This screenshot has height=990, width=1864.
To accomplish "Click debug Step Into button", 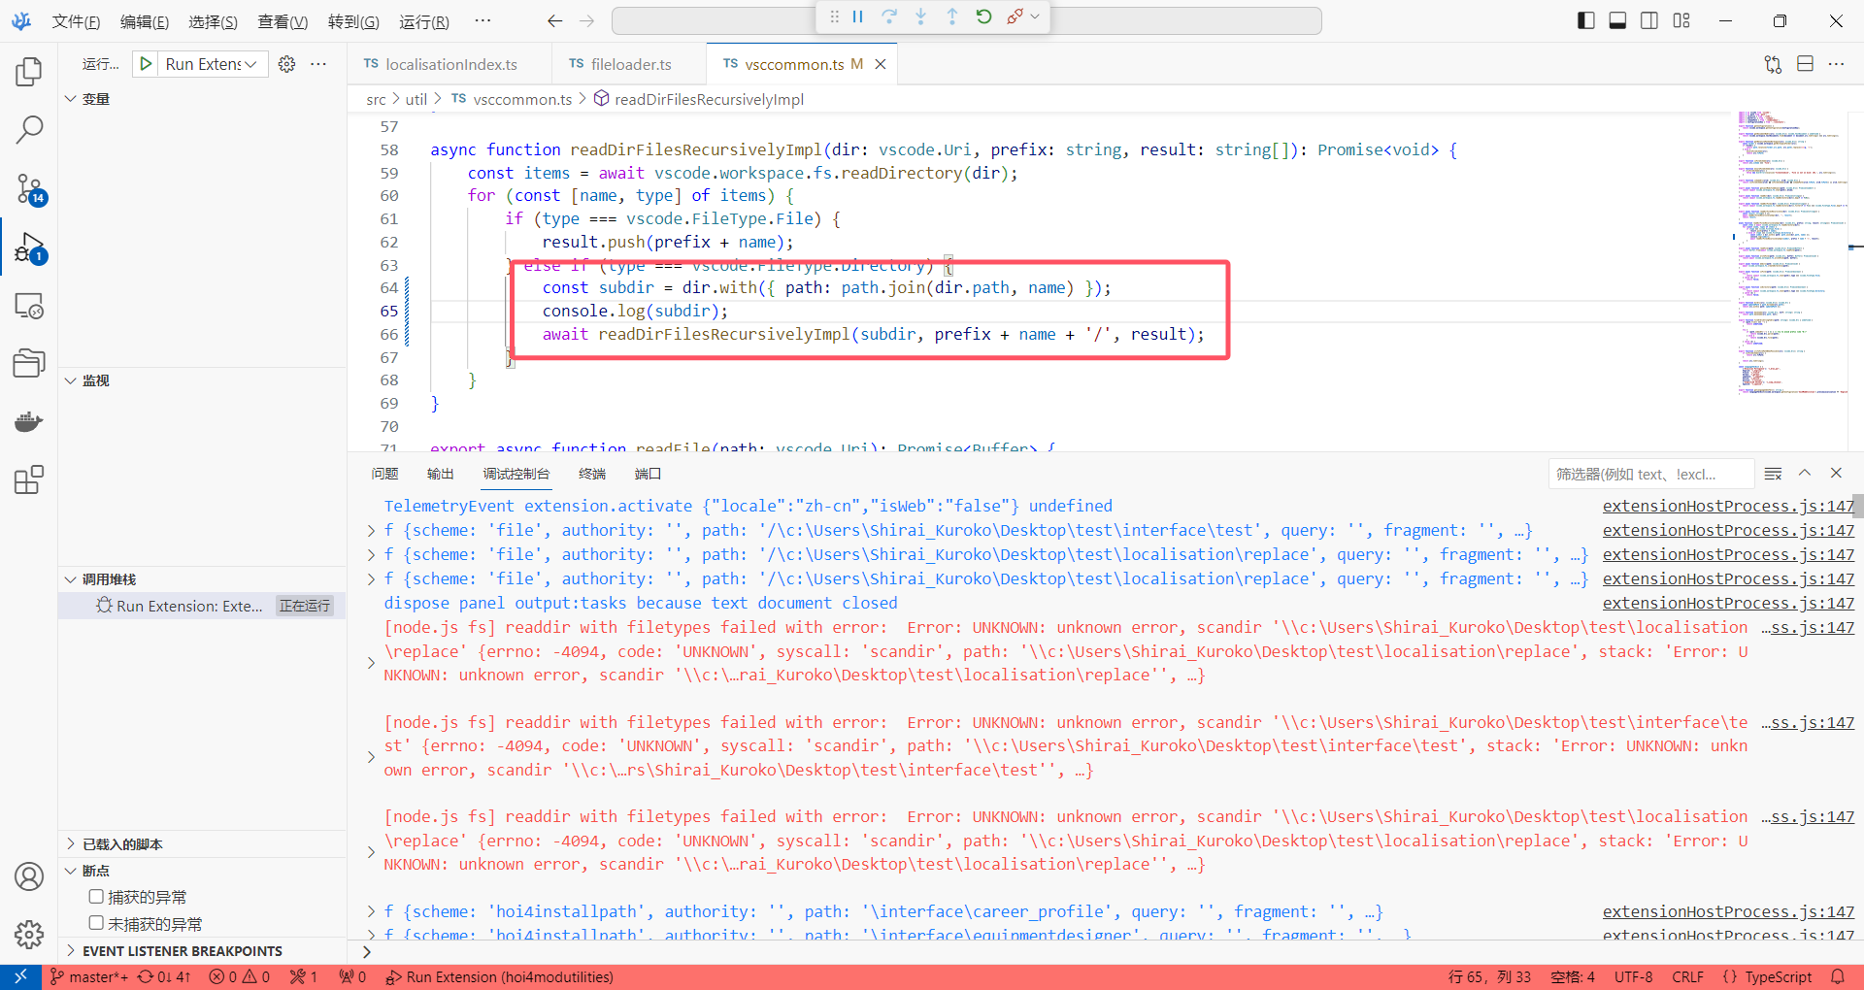I will click(921, 16).
